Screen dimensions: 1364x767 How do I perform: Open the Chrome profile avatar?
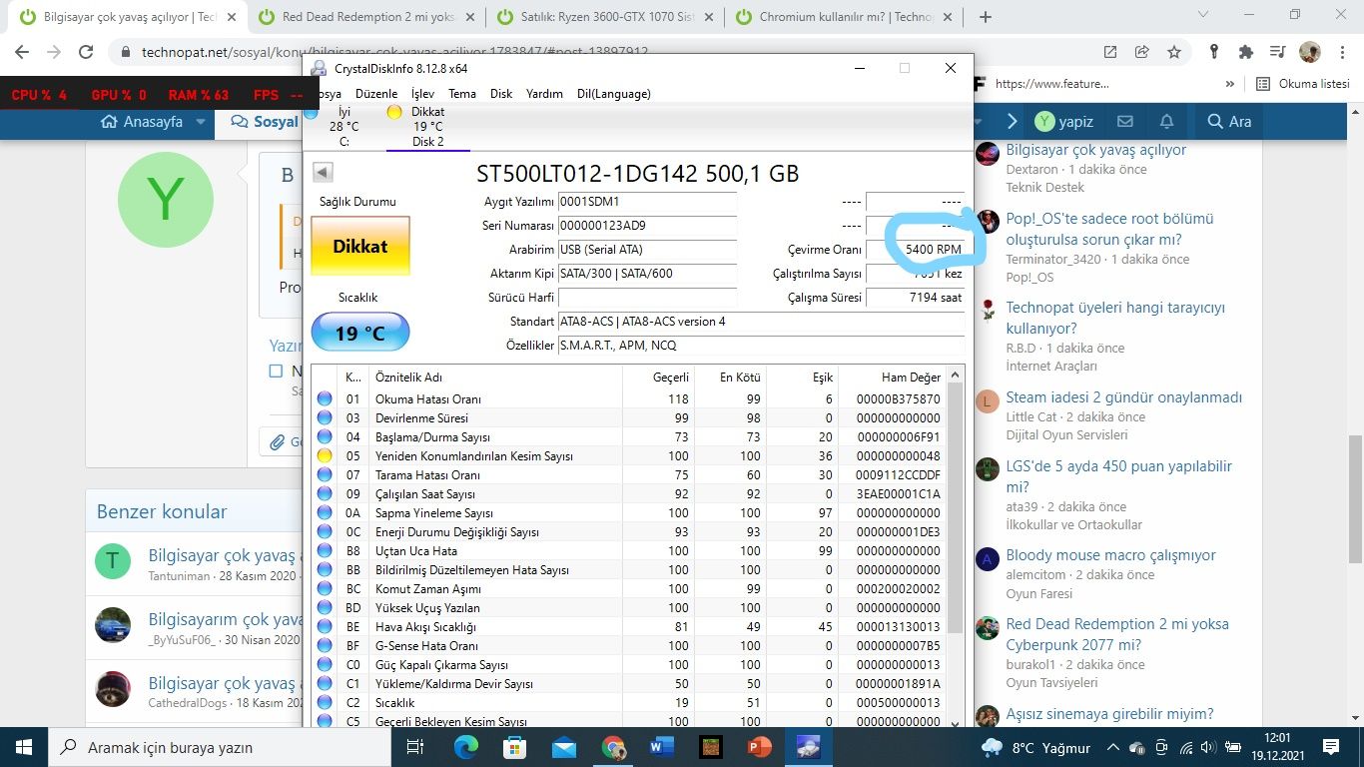click(x=1310, y=52)
